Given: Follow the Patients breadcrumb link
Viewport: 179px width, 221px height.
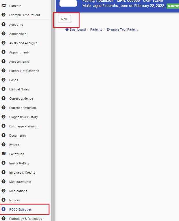Looking at the screenshot, I should (96, 29).
